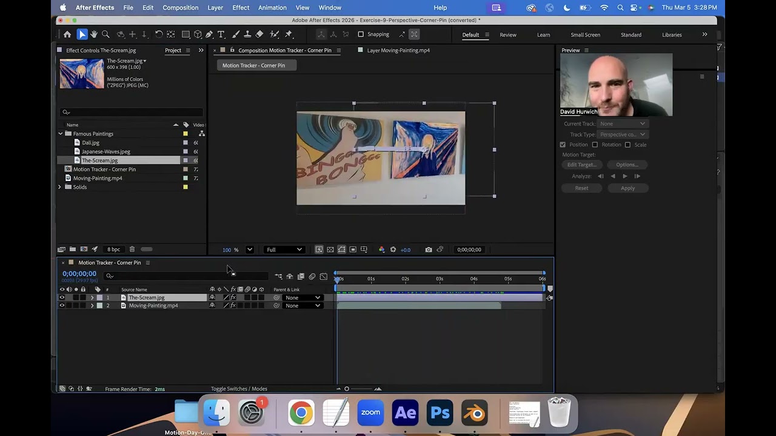
Task: Hide The-Scream.jpg layer with eye icon
Action: point(62,297)
